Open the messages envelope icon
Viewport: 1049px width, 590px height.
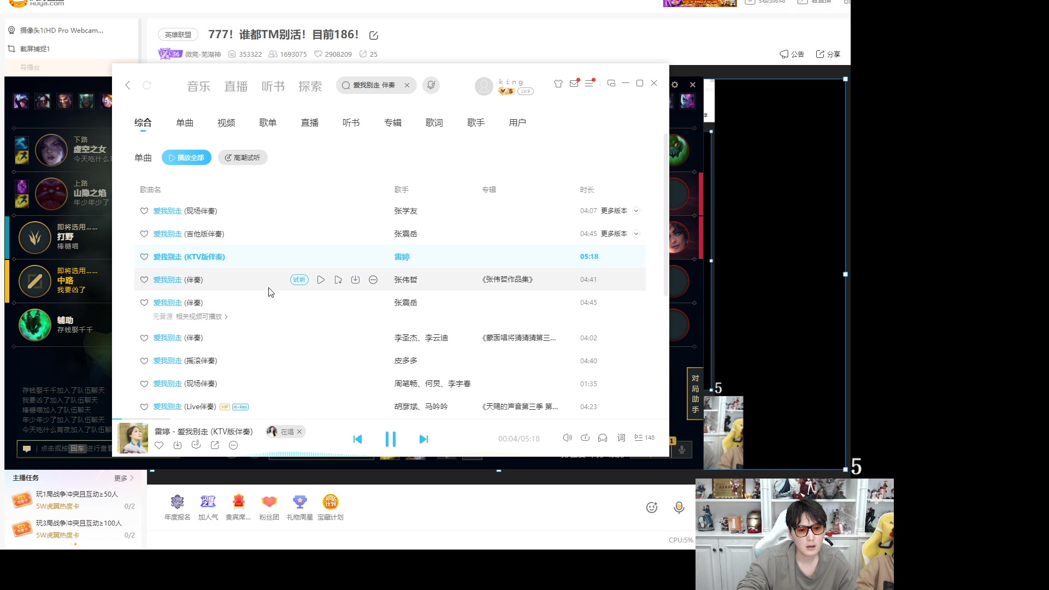pos(574,84)
